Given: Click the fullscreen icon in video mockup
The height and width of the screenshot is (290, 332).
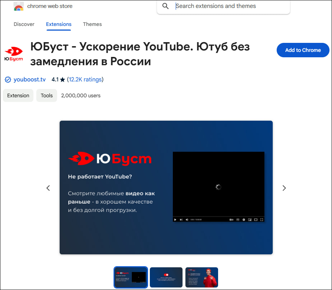Looking at the screenshot, I should [262, 220].
